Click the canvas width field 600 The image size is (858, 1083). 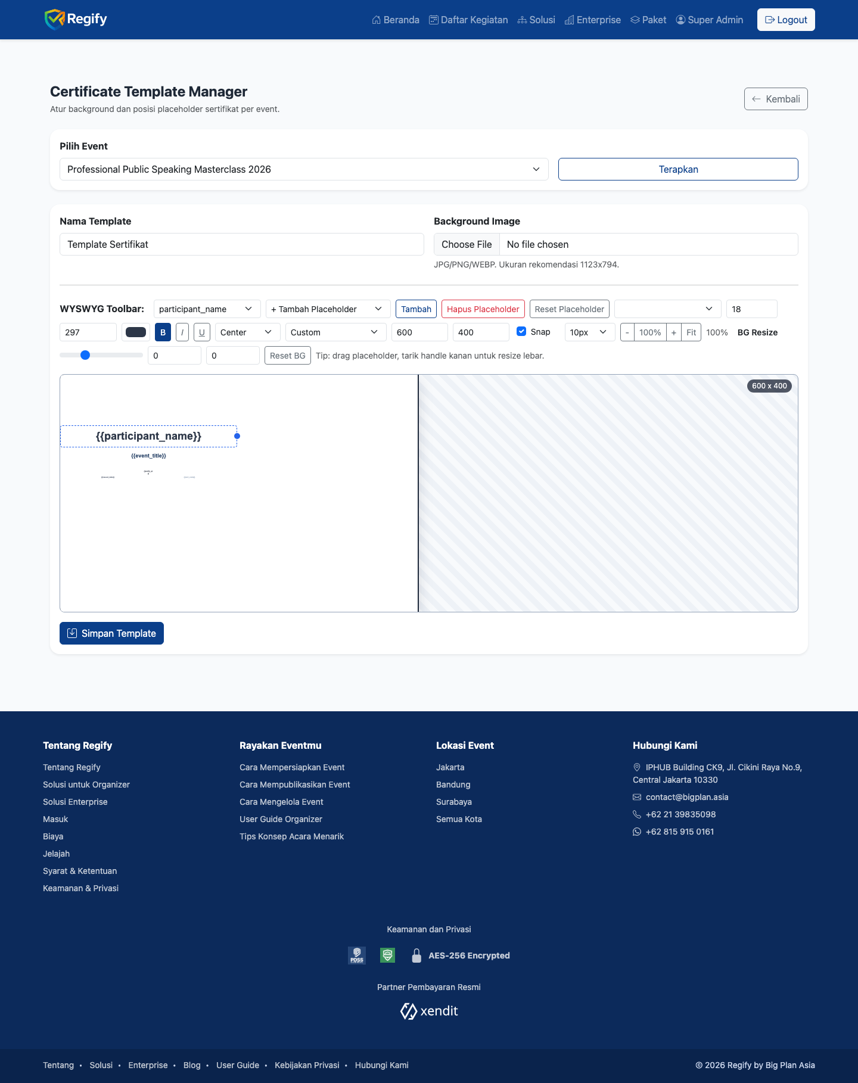click(419, 332)
